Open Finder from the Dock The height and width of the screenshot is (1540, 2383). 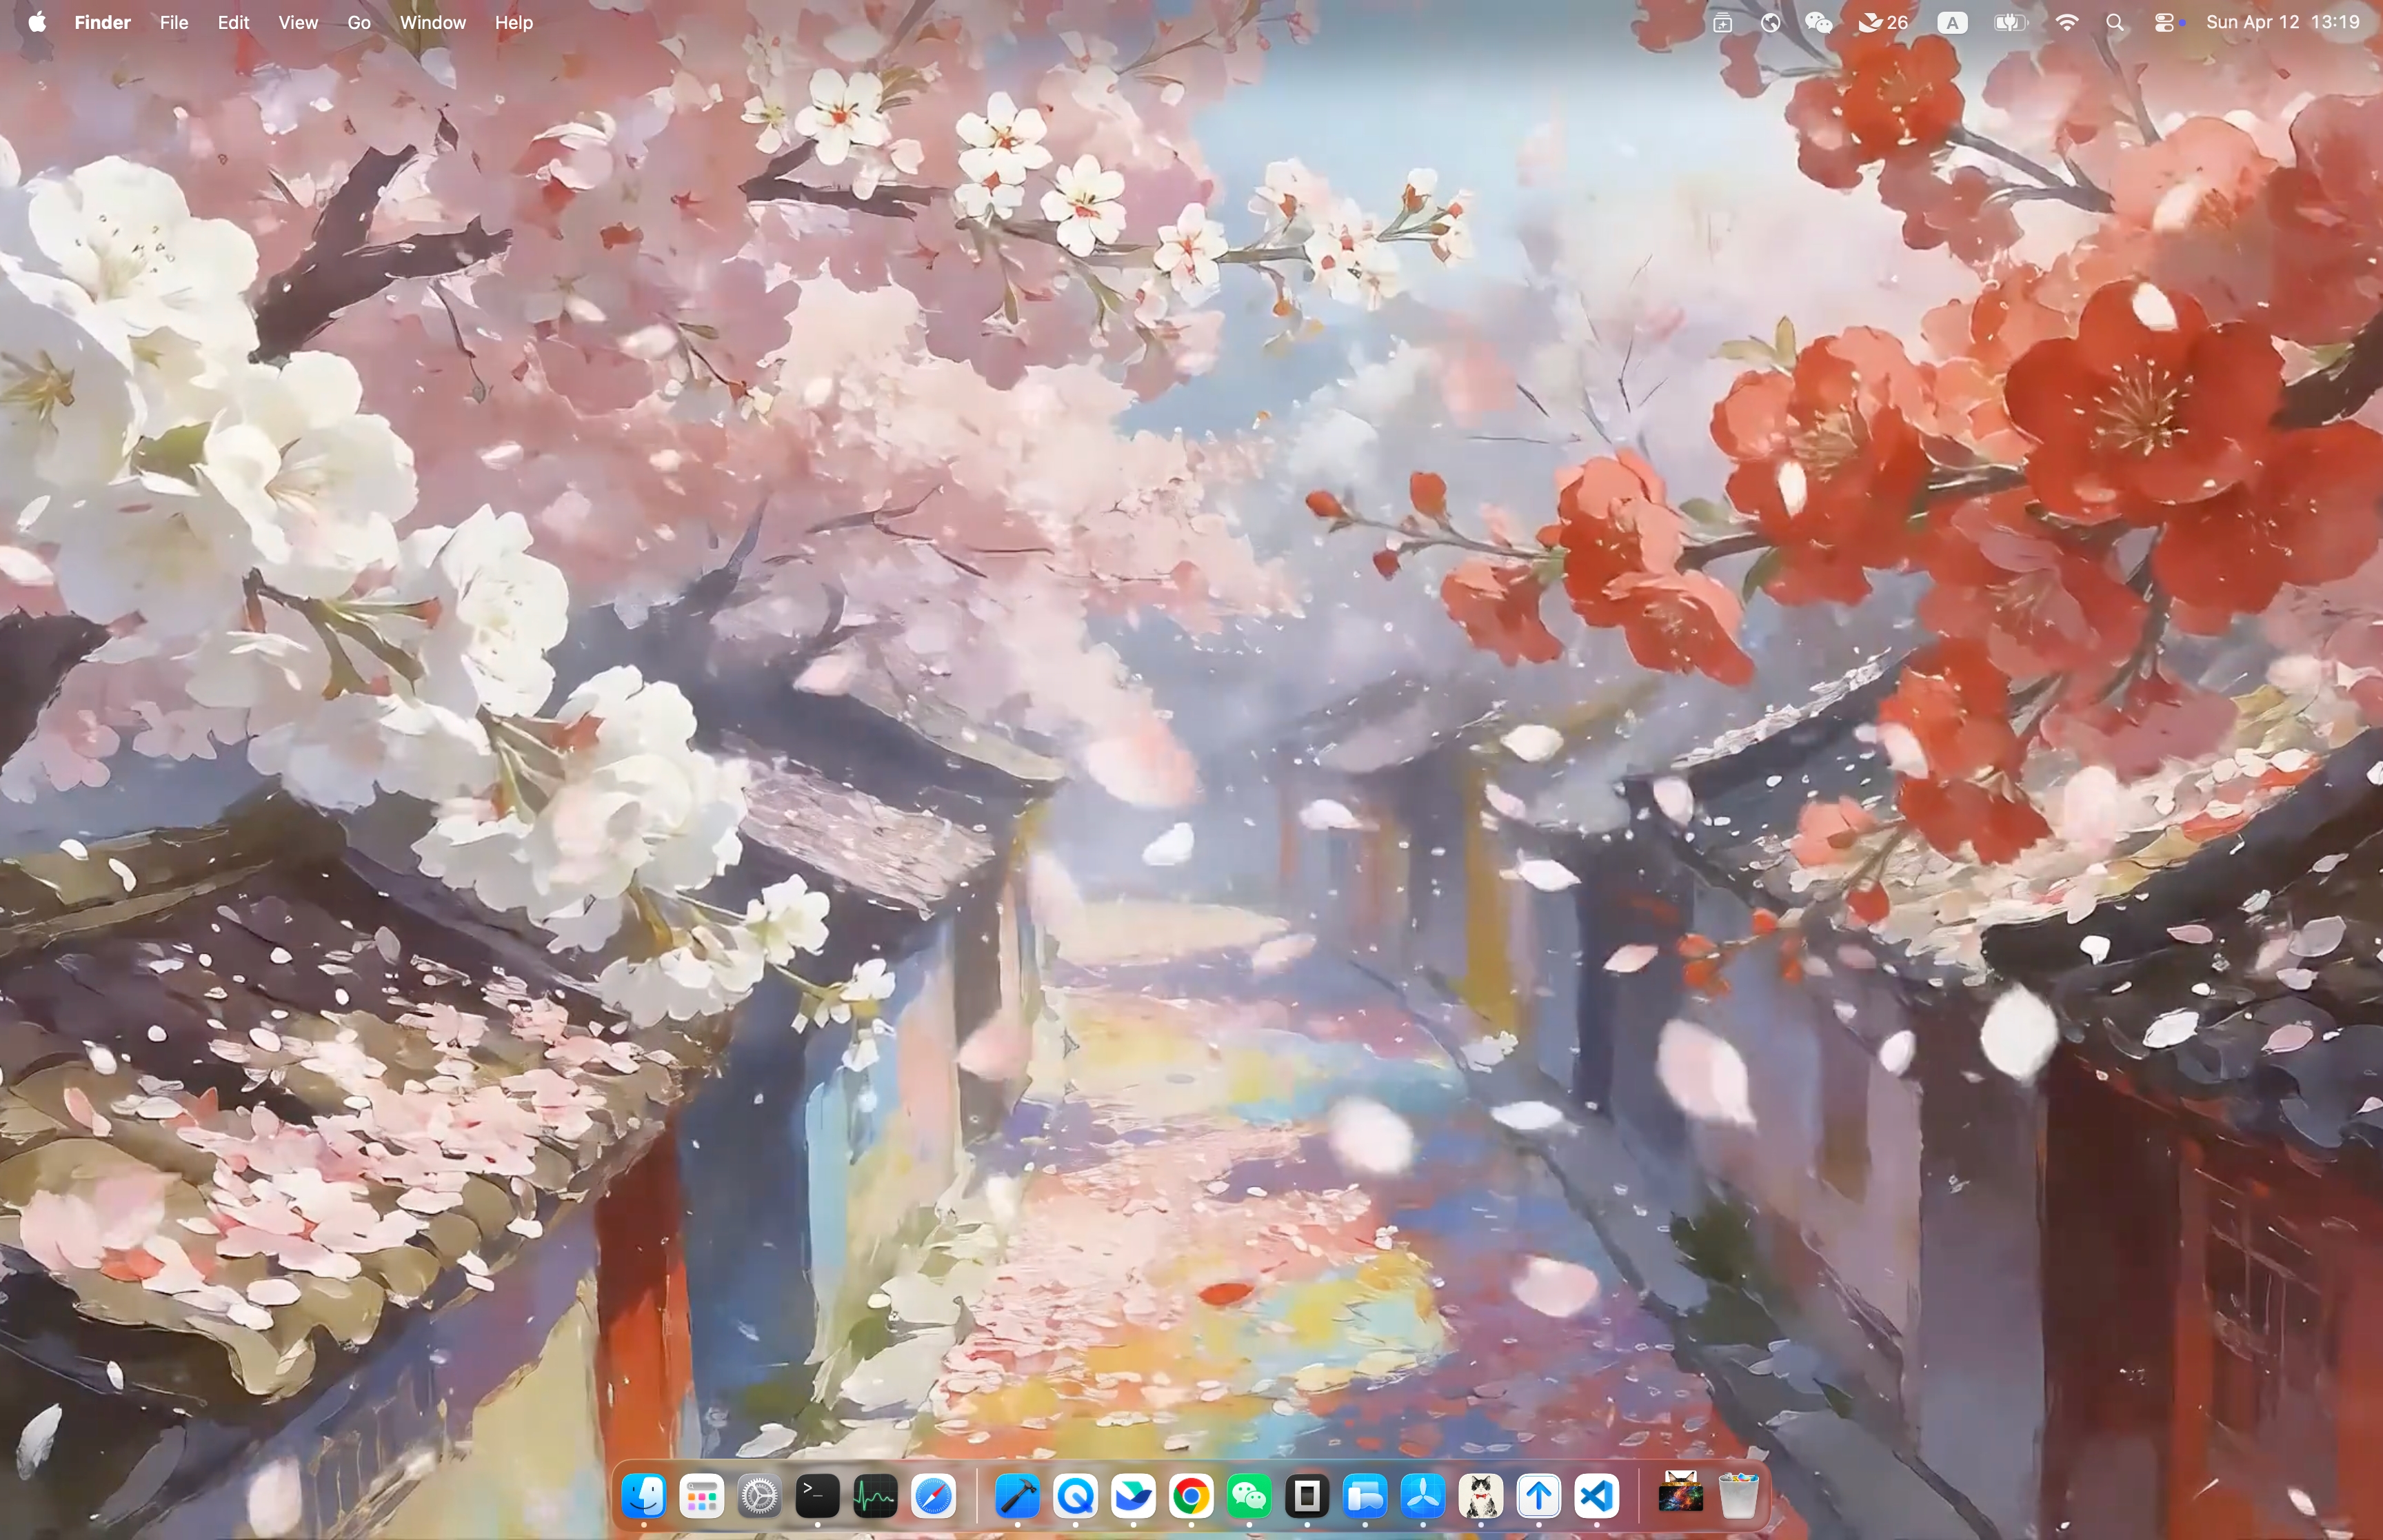point(644,1497)
